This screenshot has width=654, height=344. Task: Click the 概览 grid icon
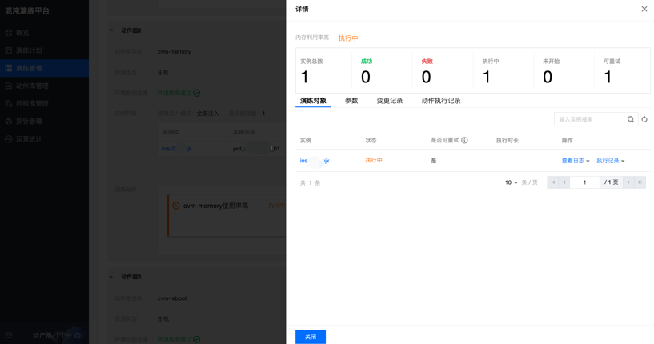coord(8,33)
